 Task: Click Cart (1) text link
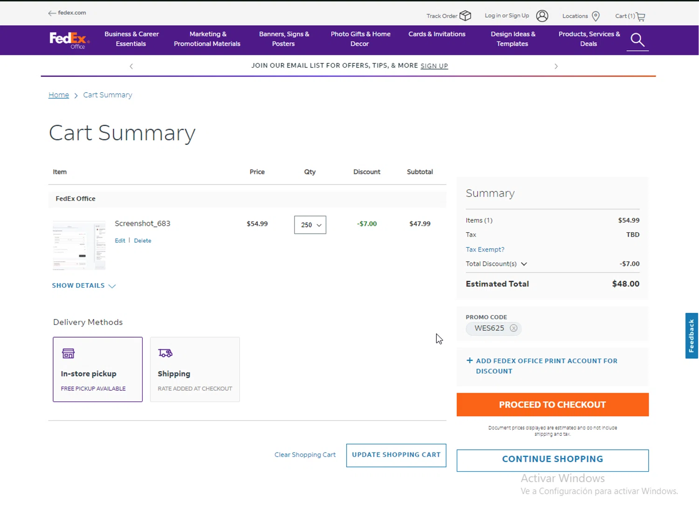point(625,16)
